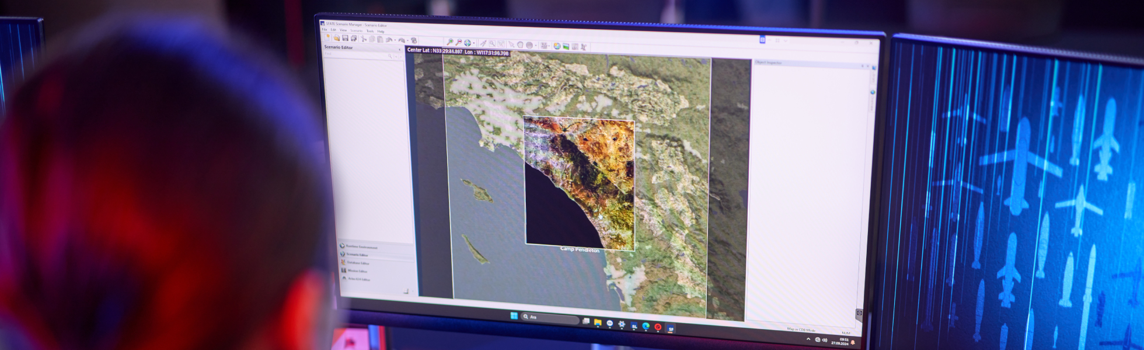Screen dimensions: 1144x350
Task: Open the SL app taskbar icon
Action: point(634,326)
